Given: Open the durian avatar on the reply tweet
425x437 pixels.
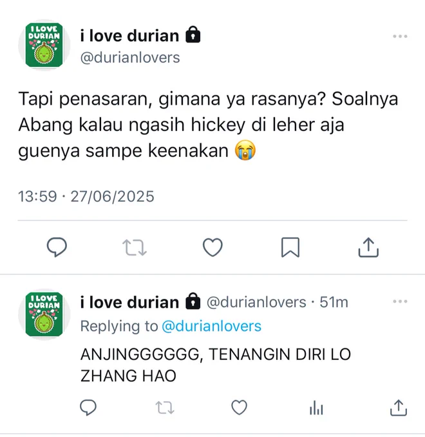Looking at the screenshot, I should click(44, 314).
